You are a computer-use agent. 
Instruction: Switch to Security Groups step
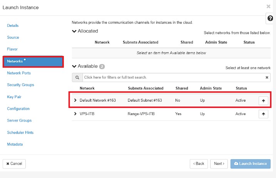(21, 85)
